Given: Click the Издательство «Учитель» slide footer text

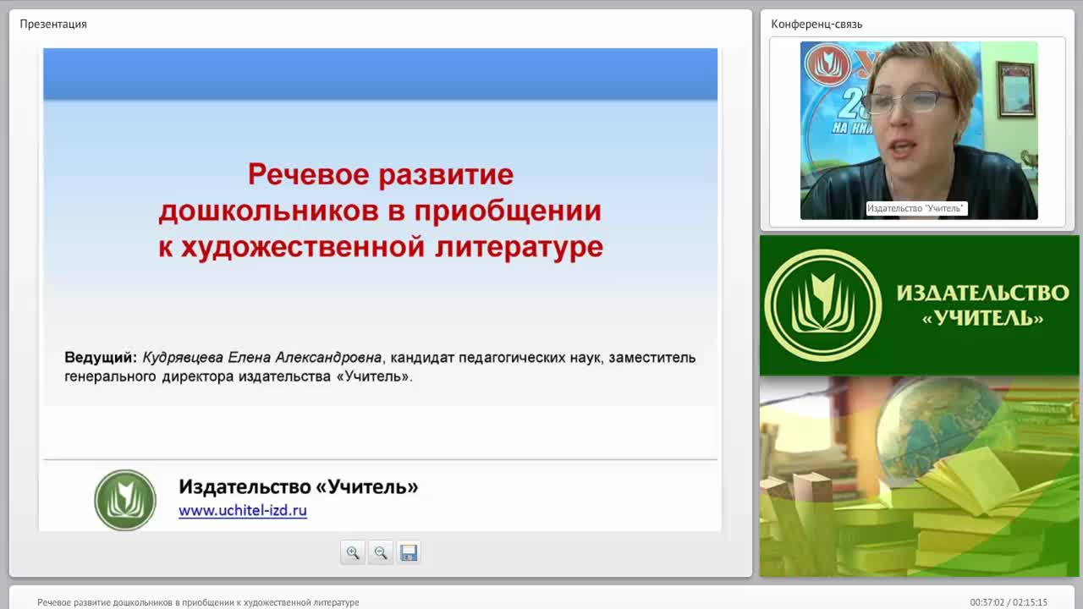Looking at the screenshot, I should pos(299,486).
